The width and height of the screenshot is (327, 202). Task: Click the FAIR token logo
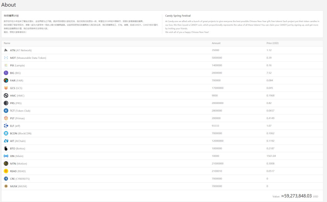[6, 80]
